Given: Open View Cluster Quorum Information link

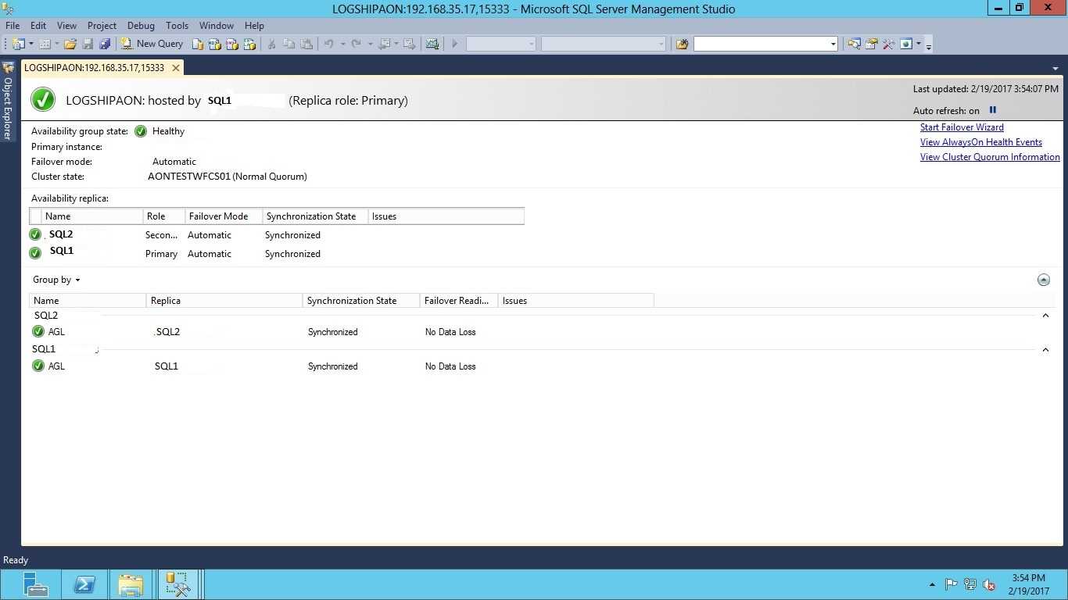Looking at the screenshot, I should pos(990,157).
